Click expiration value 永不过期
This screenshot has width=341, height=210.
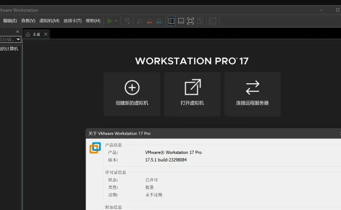tap(154, 195)
